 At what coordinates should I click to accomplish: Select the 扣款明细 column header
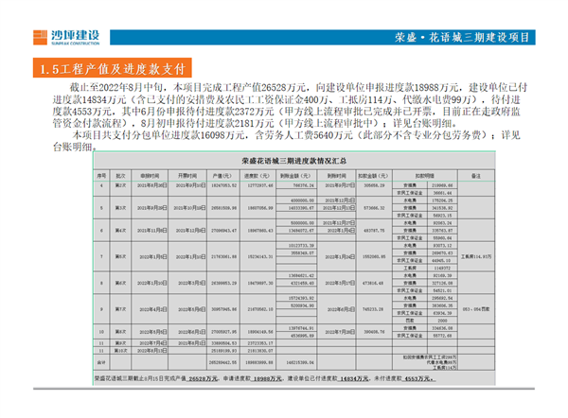click(424, 176)
